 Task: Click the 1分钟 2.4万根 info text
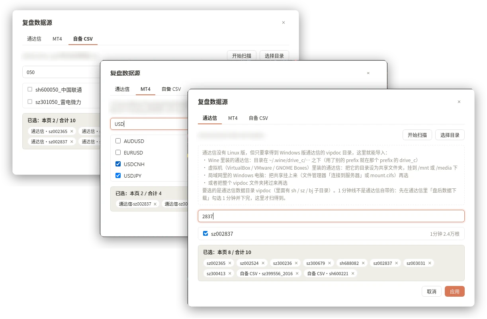tap(445, 234)
